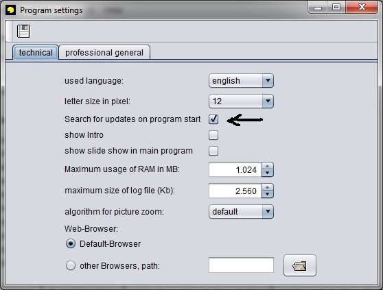Image resolution: width=383 pixels, height=290 pixels.
Task: Browse for browser path with folder icon
Action: [x=300, y=265]
